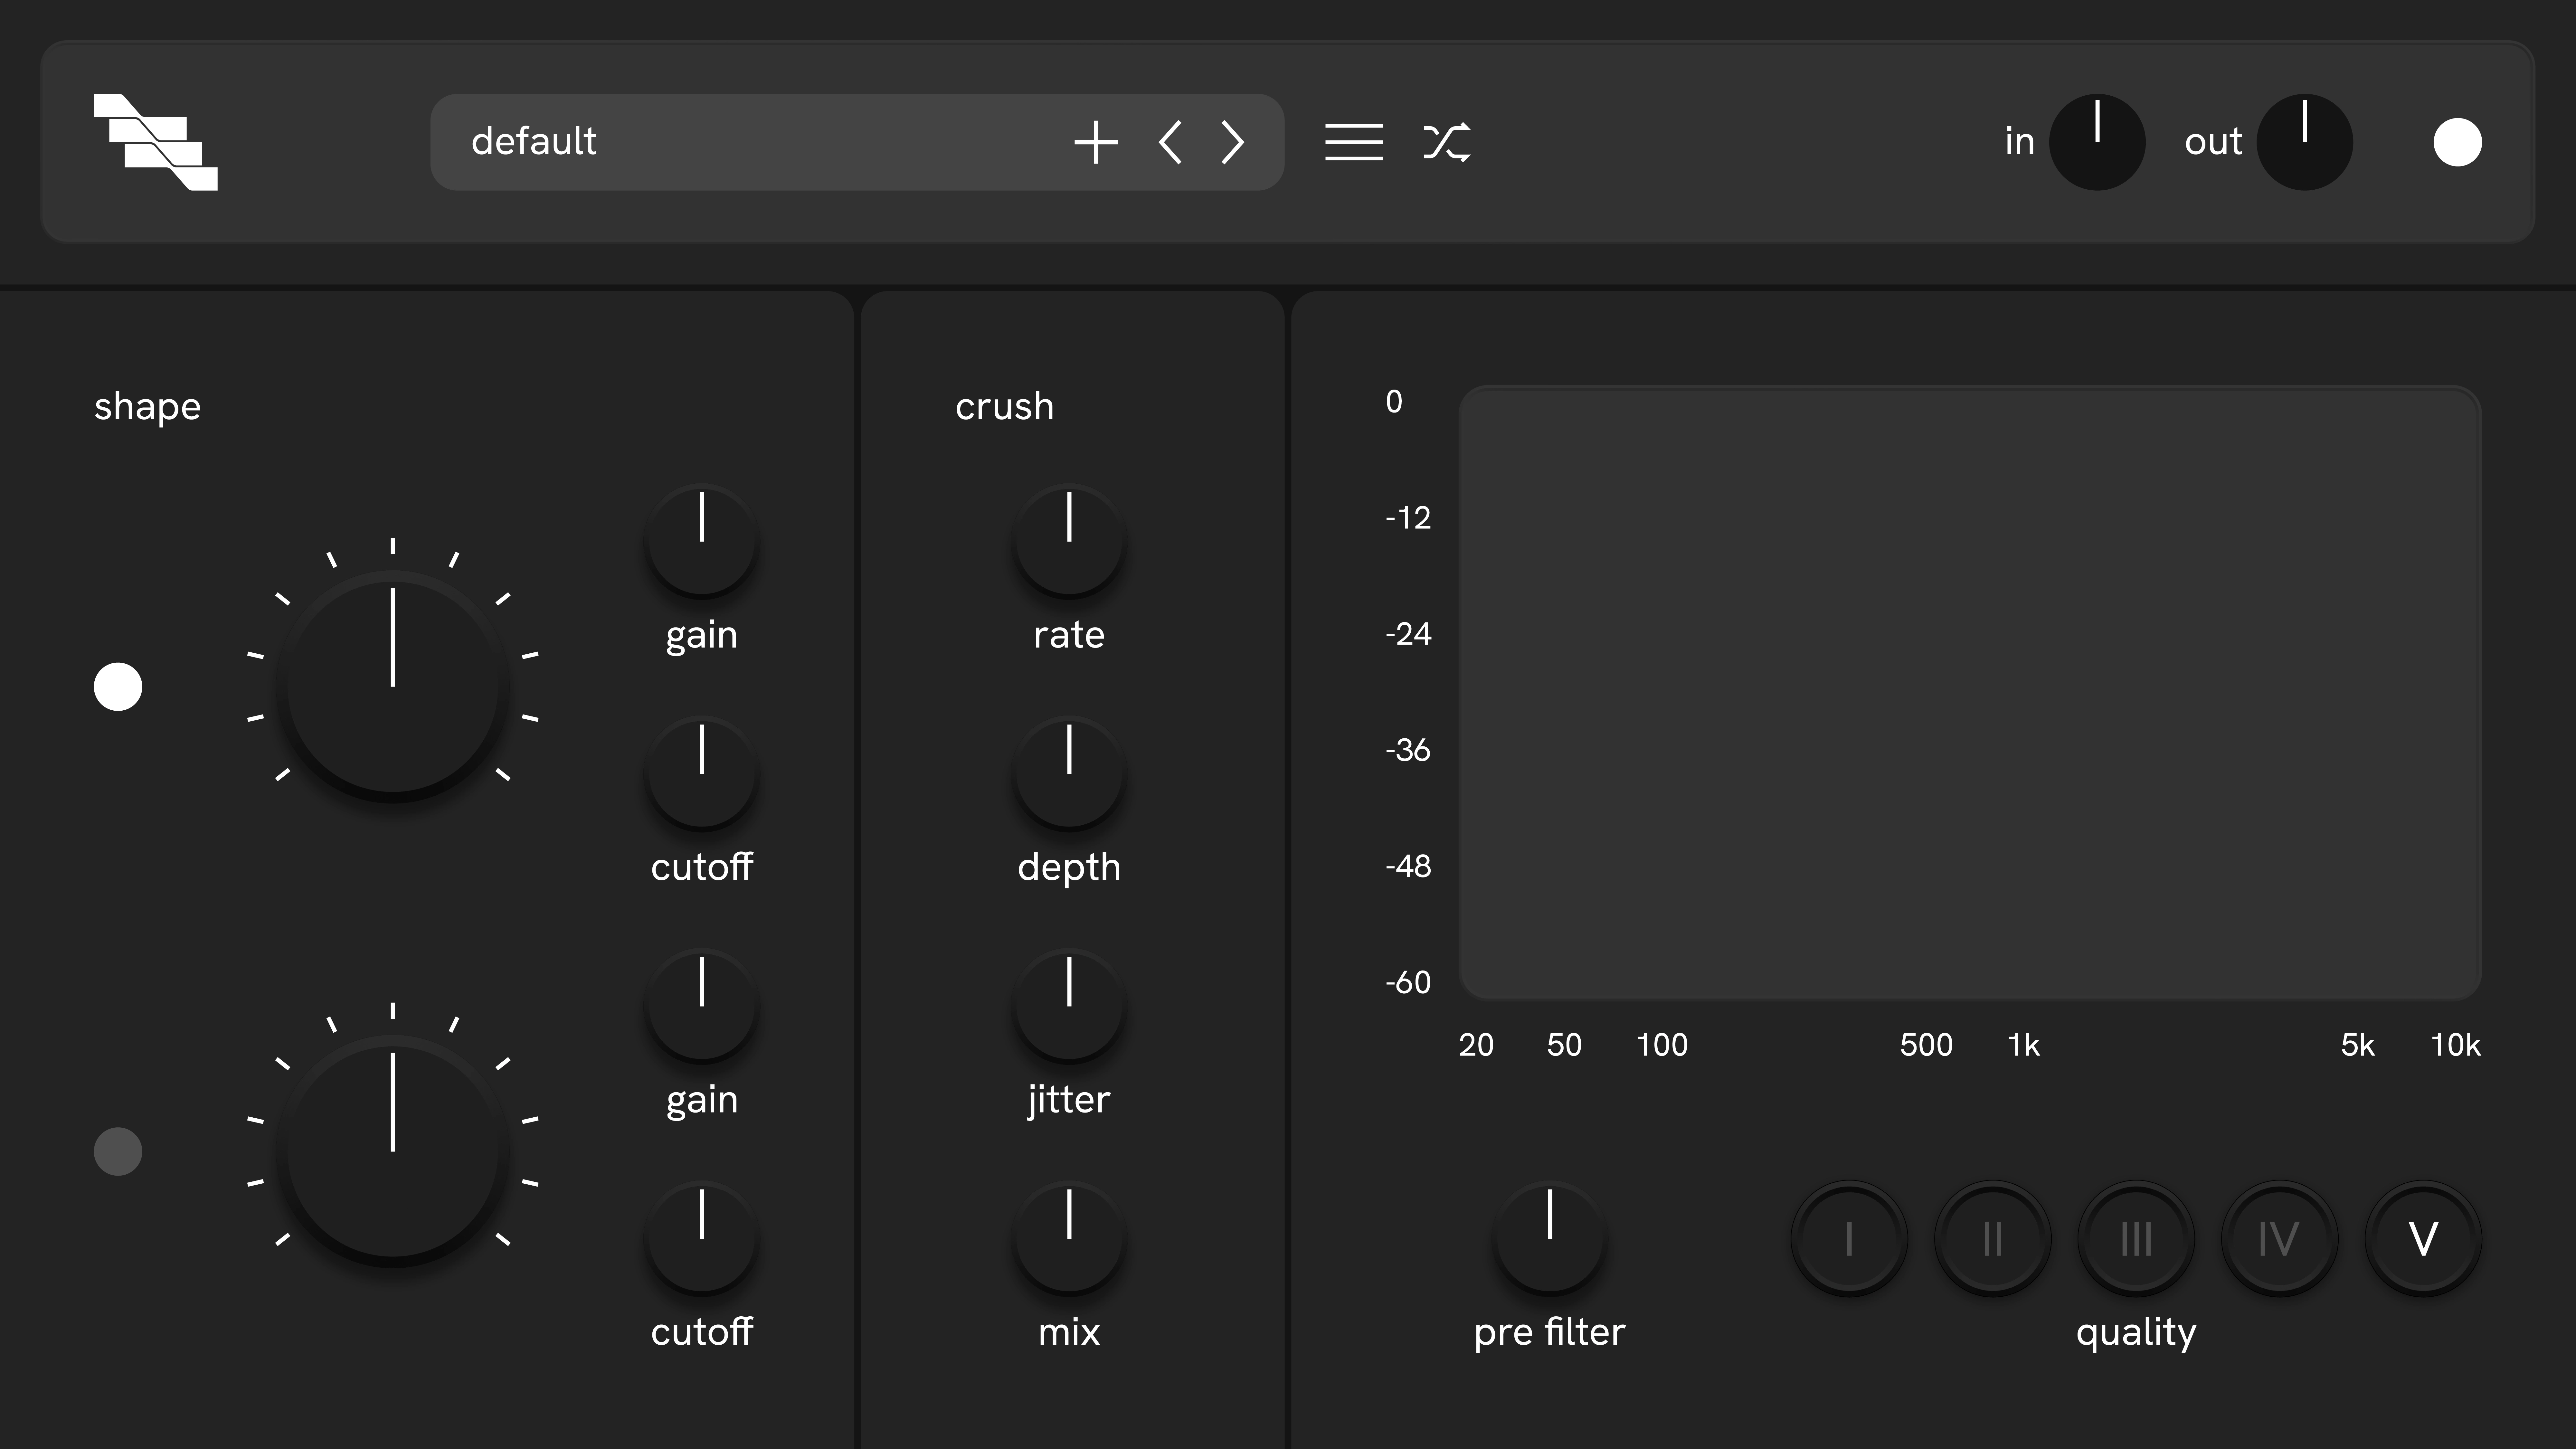The image size is (2576, 1449).
Task: Click the "-60" dB axis label
Action: click(1408, 982)
